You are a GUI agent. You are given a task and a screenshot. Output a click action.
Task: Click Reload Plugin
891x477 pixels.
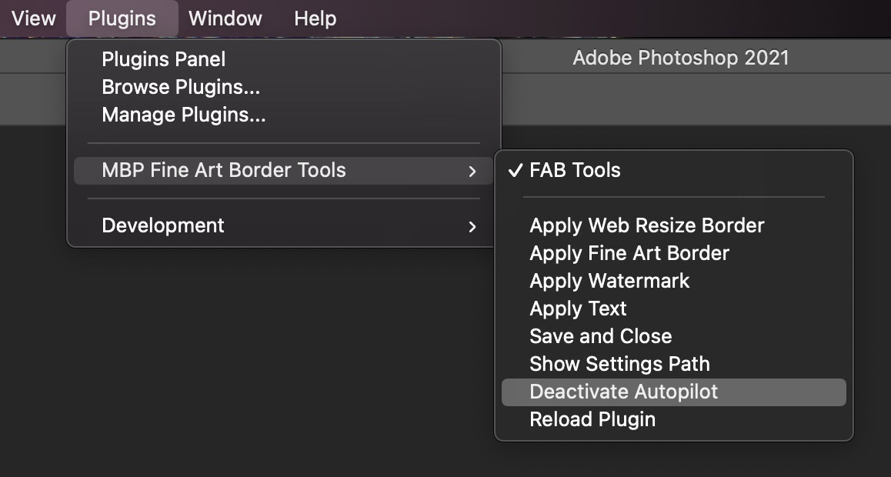[x=592, y=419]
